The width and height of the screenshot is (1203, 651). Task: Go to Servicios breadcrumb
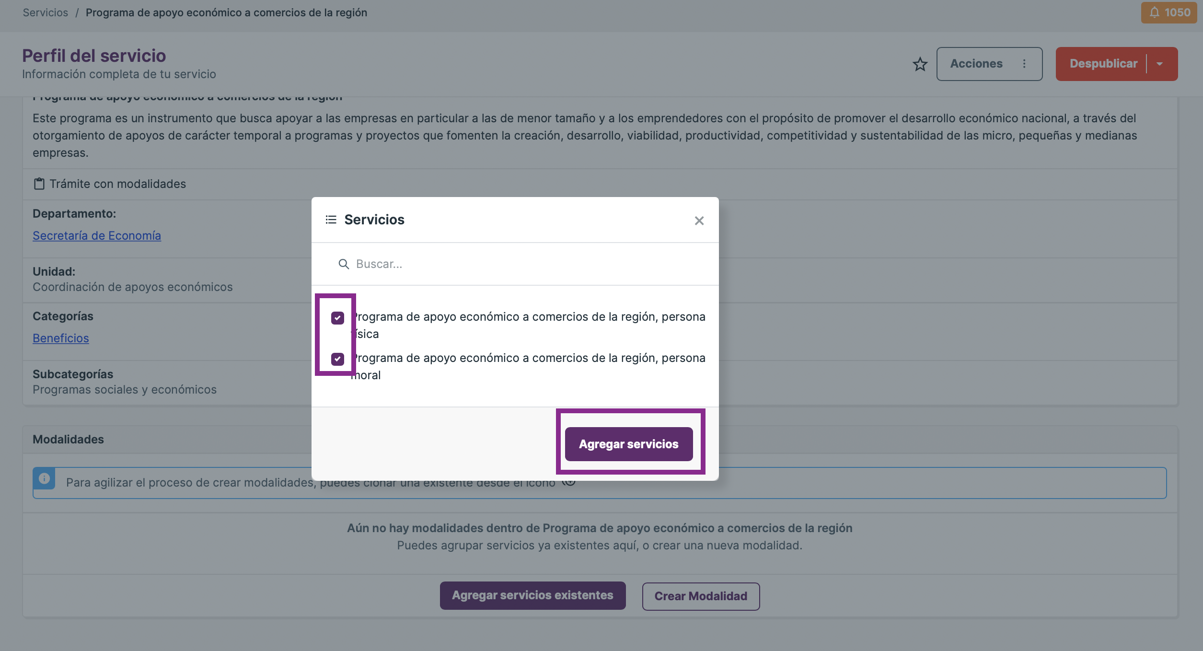point(46,12)
